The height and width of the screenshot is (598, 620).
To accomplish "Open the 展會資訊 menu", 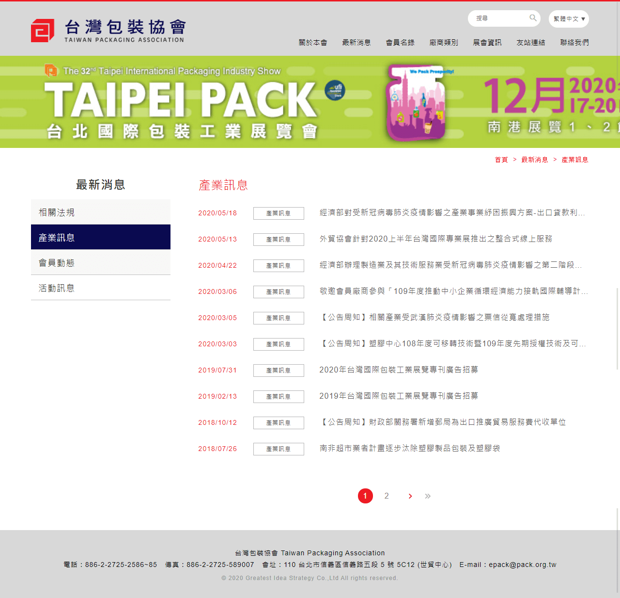I will [x=487, y=43].
